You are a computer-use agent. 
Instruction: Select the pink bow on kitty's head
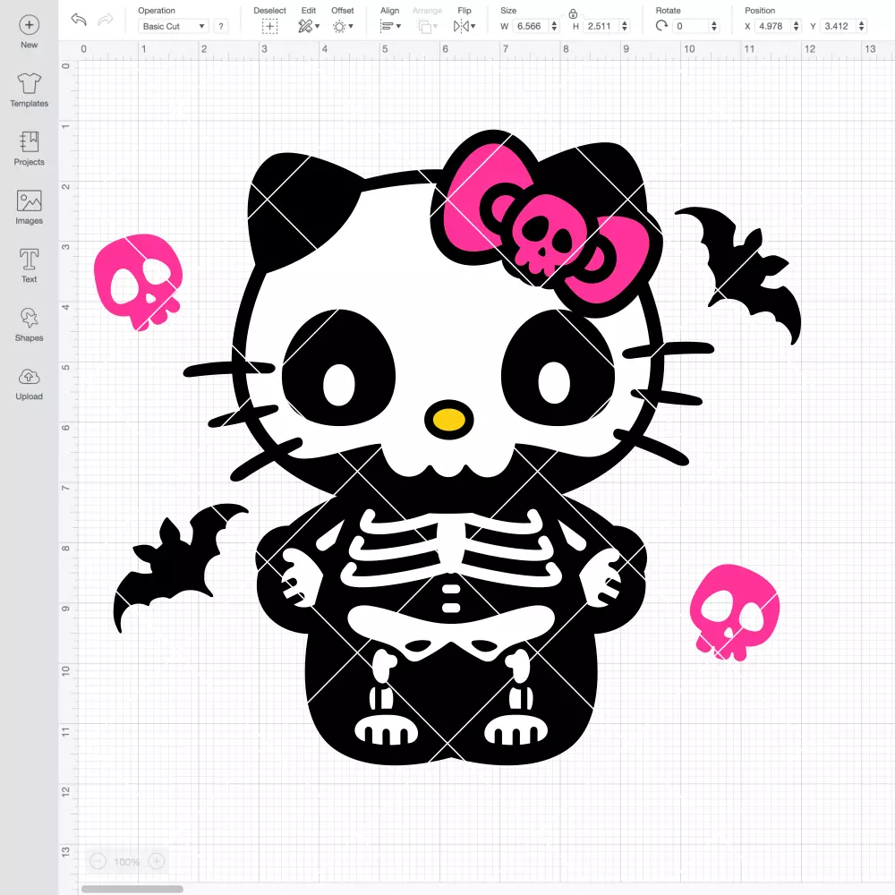point(546,223)
